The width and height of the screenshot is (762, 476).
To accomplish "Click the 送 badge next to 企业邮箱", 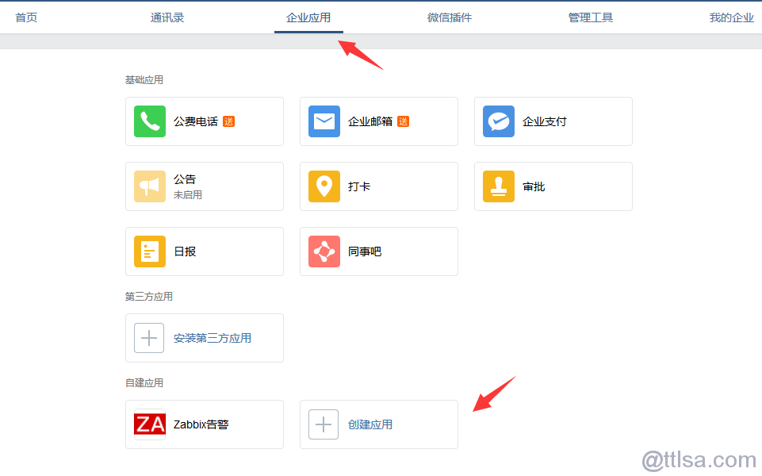I will 404,121.
